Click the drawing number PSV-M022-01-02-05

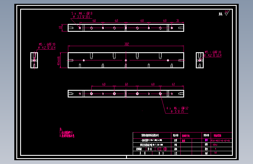coord(220,141)
